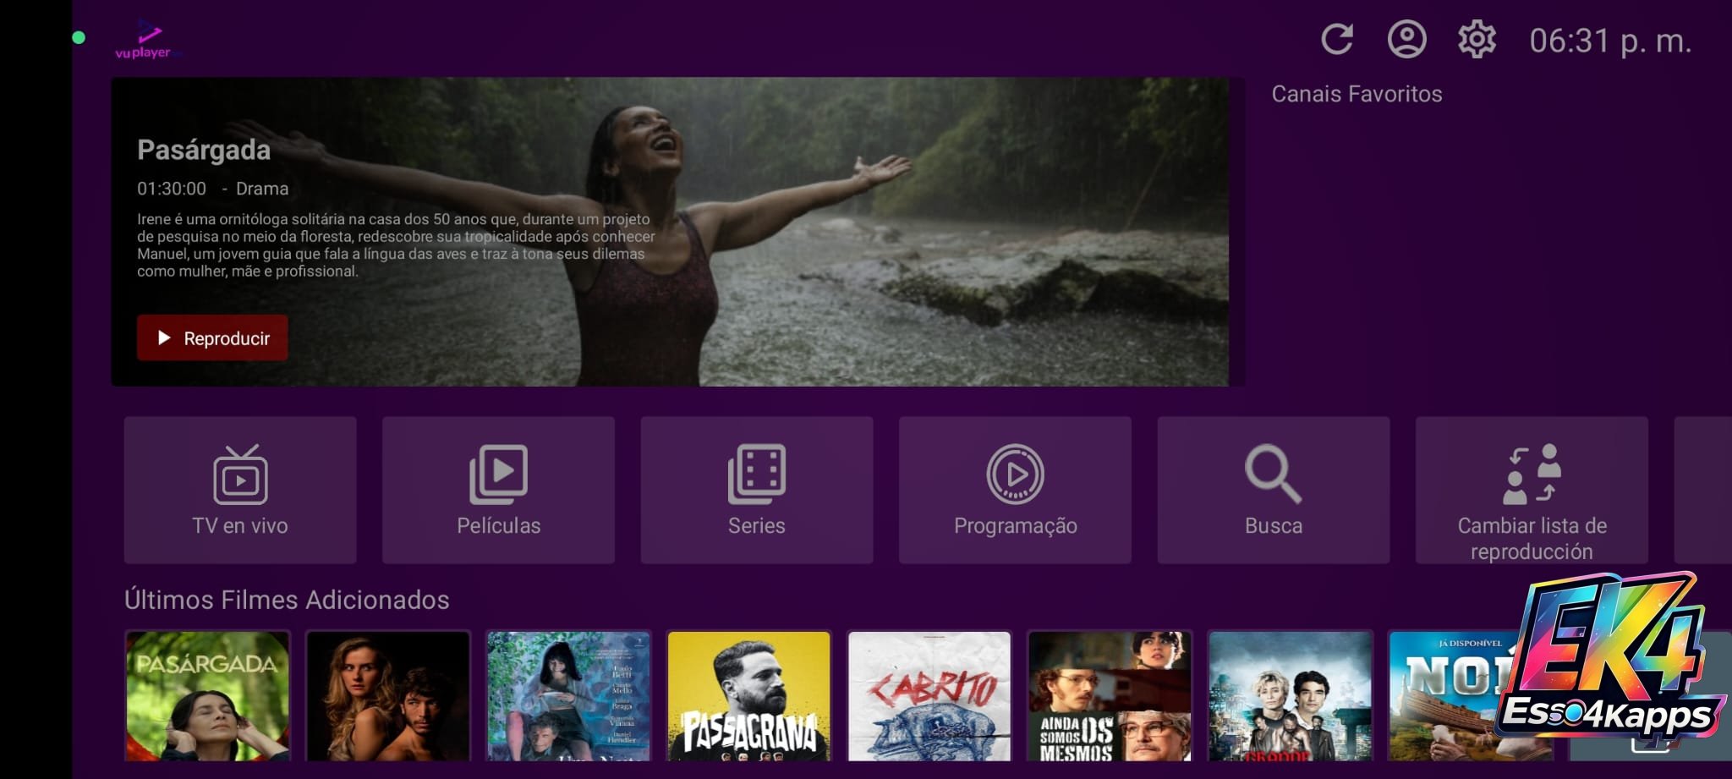The width and height of the screenshot is (1732, 779).
Task: Click the refresh icon in top bar
Action: tap(1337, 40)
